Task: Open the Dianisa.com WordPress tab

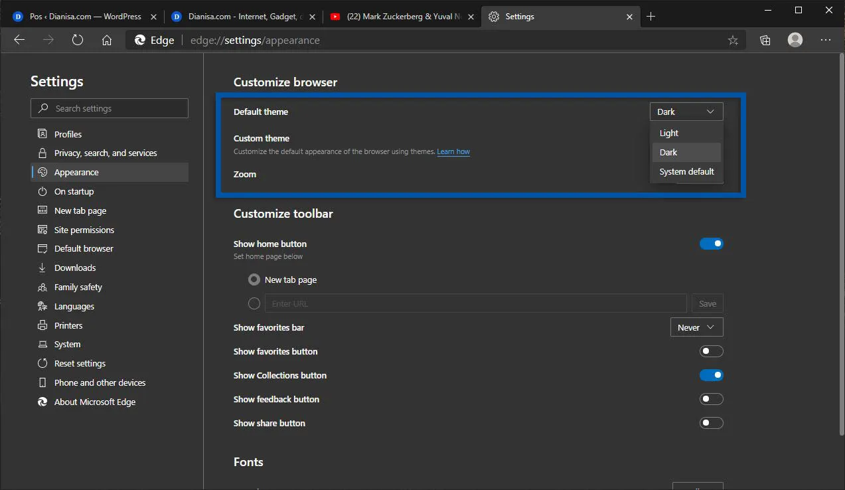Action: (x=86, y=16)
